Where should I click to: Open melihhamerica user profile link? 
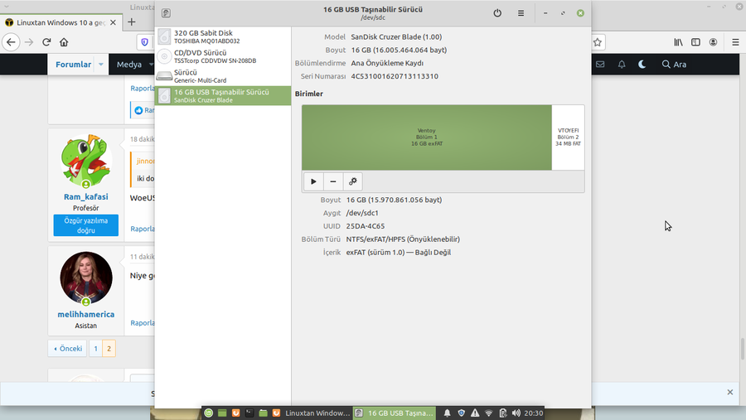[86, 314]
